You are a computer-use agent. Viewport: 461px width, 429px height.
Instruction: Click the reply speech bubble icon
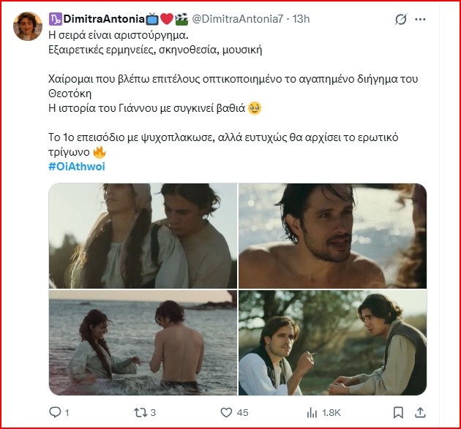click(54, 412)
